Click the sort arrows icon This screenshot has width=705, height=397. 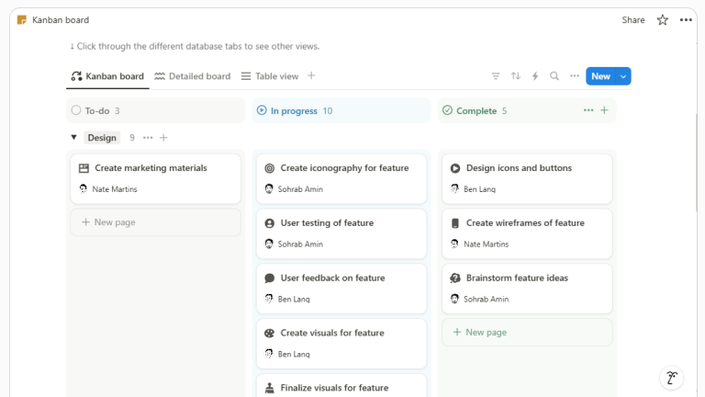pyautogui.click(x=515, y=76)
